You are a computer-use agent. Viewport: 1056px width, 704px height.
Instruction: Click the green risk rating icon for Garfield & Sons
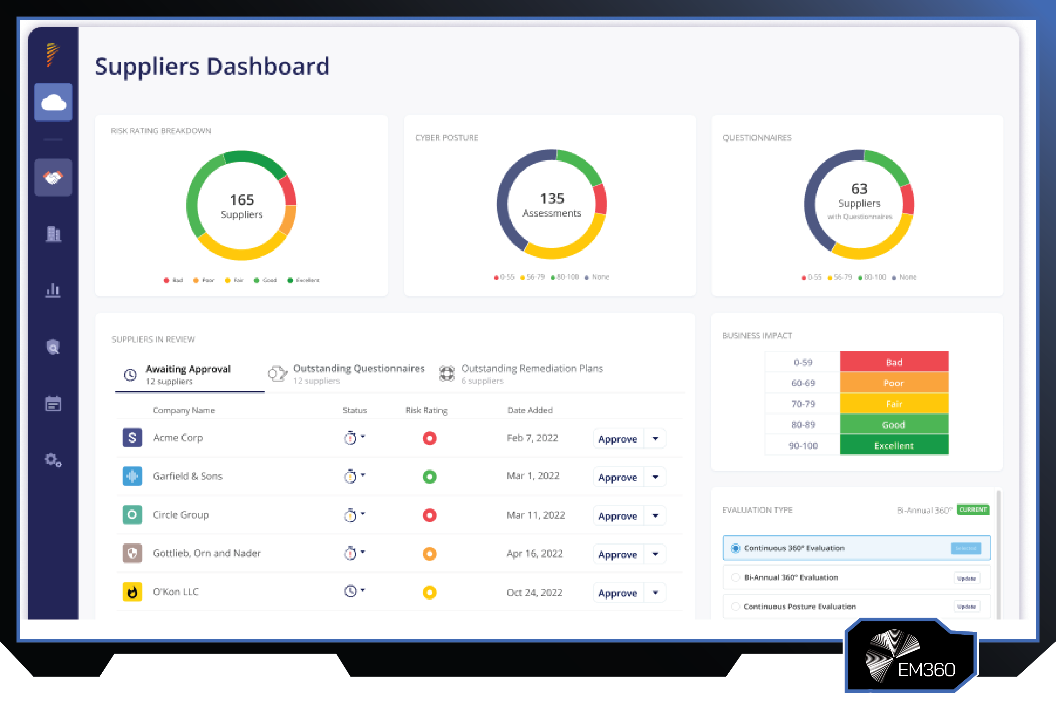pyautogui.click(x=430, y=477)
